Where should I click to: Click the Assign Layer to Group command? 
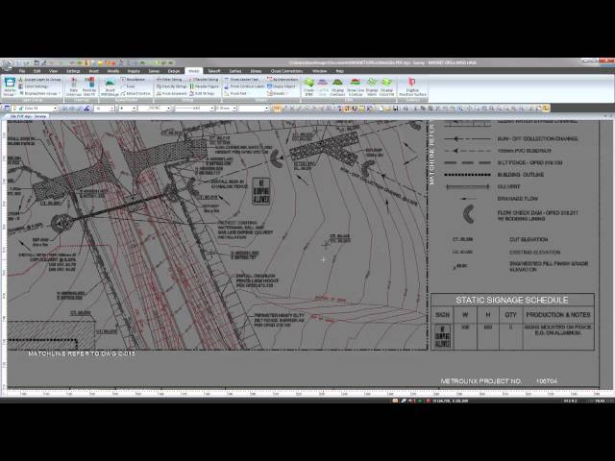click(39, 80)
